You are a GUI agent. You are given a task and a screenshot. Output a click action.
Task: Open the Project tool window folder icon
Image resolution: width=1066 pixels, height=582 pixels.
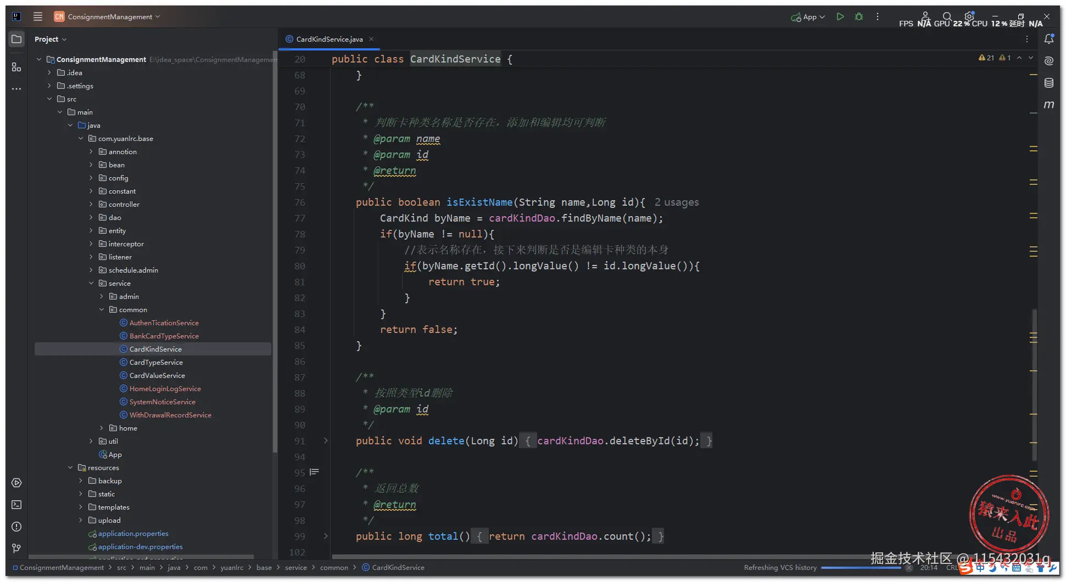click(16, 39)
